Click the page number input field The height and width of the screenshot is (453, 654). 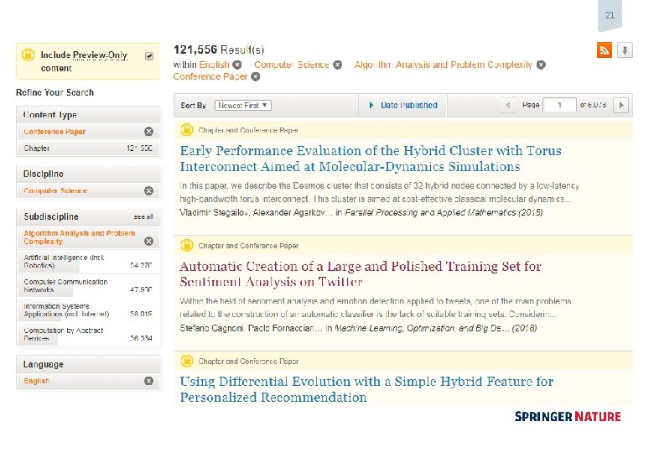559,105
